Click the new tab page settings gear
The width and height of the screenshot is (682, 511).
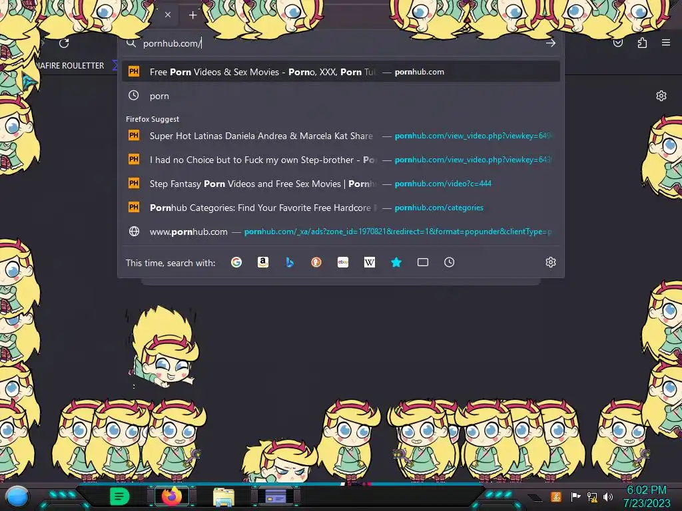point(661,96)
